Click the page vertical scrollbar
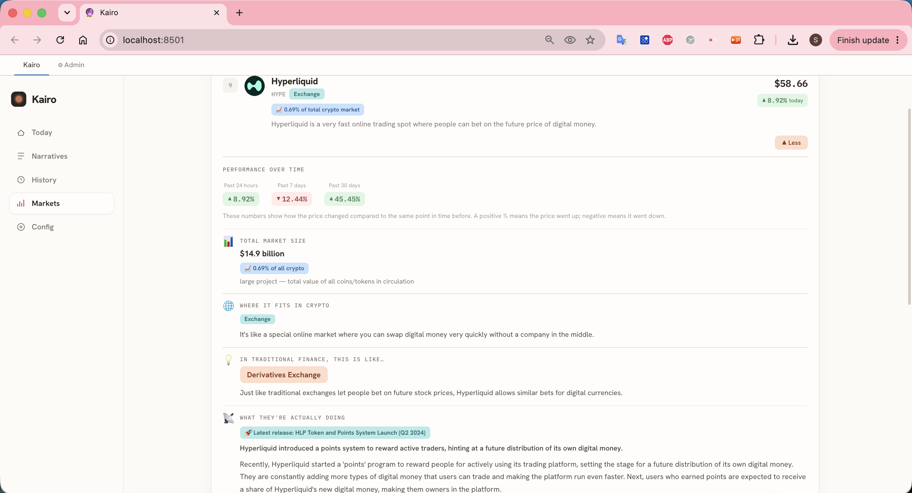The height and width of the screenshot is (493, 912). pos(909,207)
